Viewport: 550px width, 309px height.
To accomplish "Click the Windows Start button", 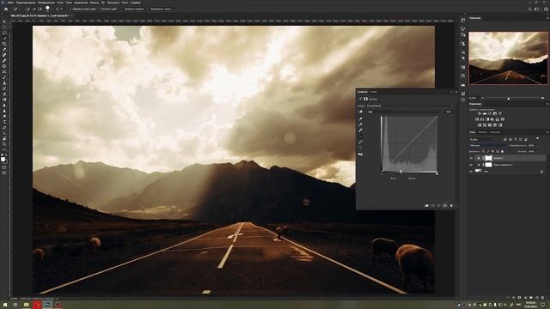I will (5, 305).
